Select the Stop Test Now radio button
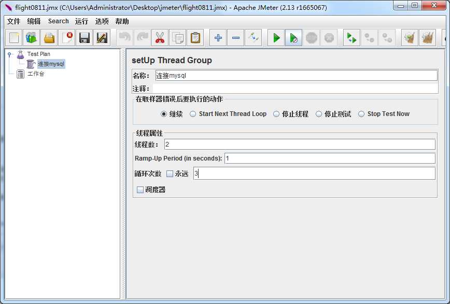The image size is (450, 304). pyautogui.click(x=361, y=114)
